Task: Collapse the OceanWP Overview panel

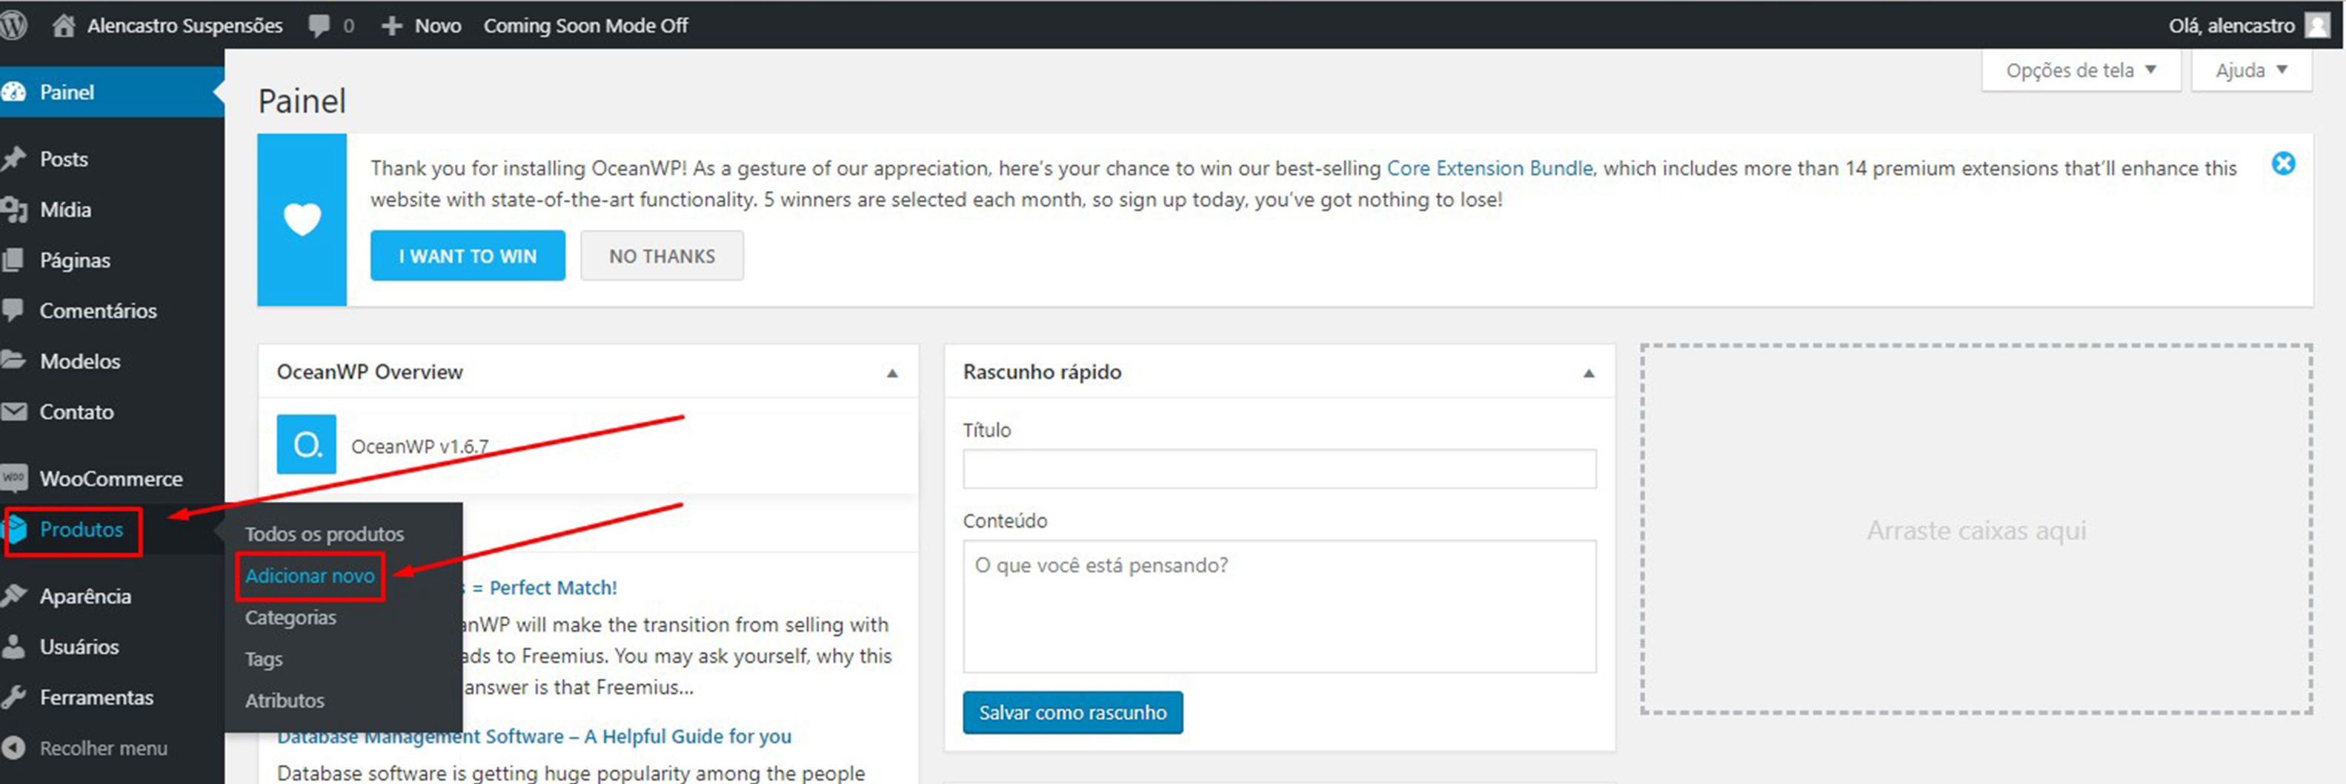Action: pyautogui.click(x=891, y=373)
